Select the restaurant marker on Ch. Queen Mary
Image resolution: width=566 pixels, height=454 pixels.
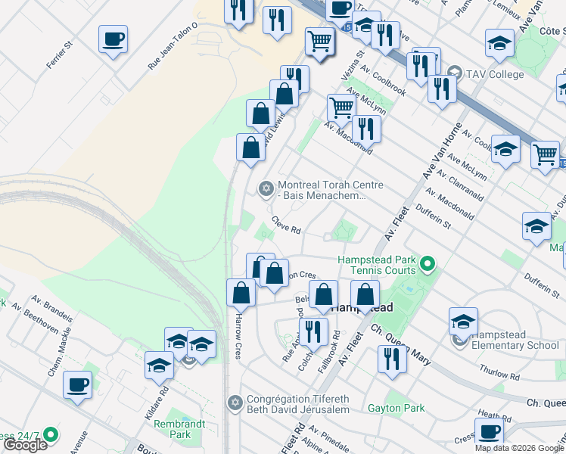click(x=393, y=361)
